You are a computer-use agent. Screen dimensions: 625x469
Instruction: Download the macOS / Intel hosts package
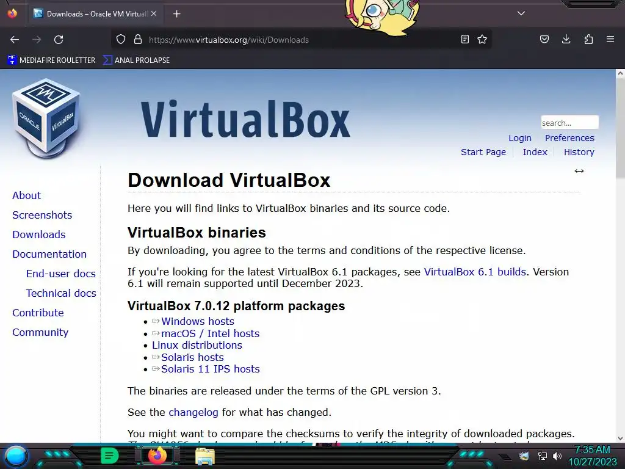pyautogui.click(x=210, y=333)
